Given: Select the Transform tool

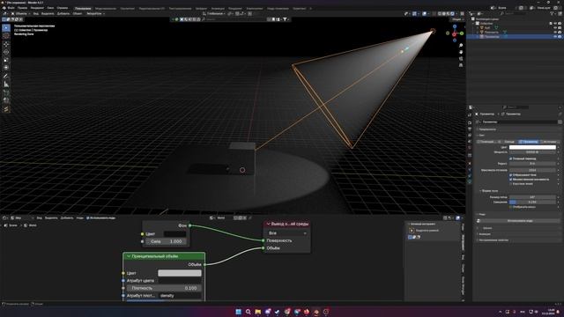Looking at the screenshot, I should point(6,68).
